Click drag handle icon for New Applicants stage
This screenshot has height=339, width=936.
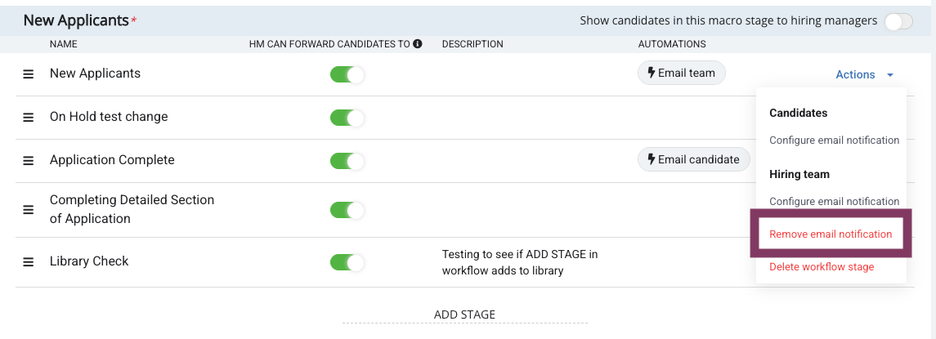28,74
